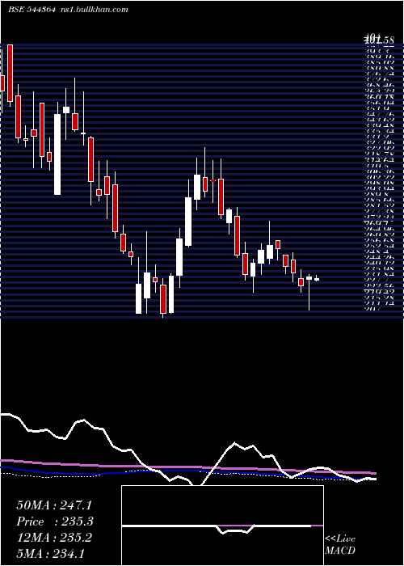Select the "12MA : 235.2" reading

(54, 538)
